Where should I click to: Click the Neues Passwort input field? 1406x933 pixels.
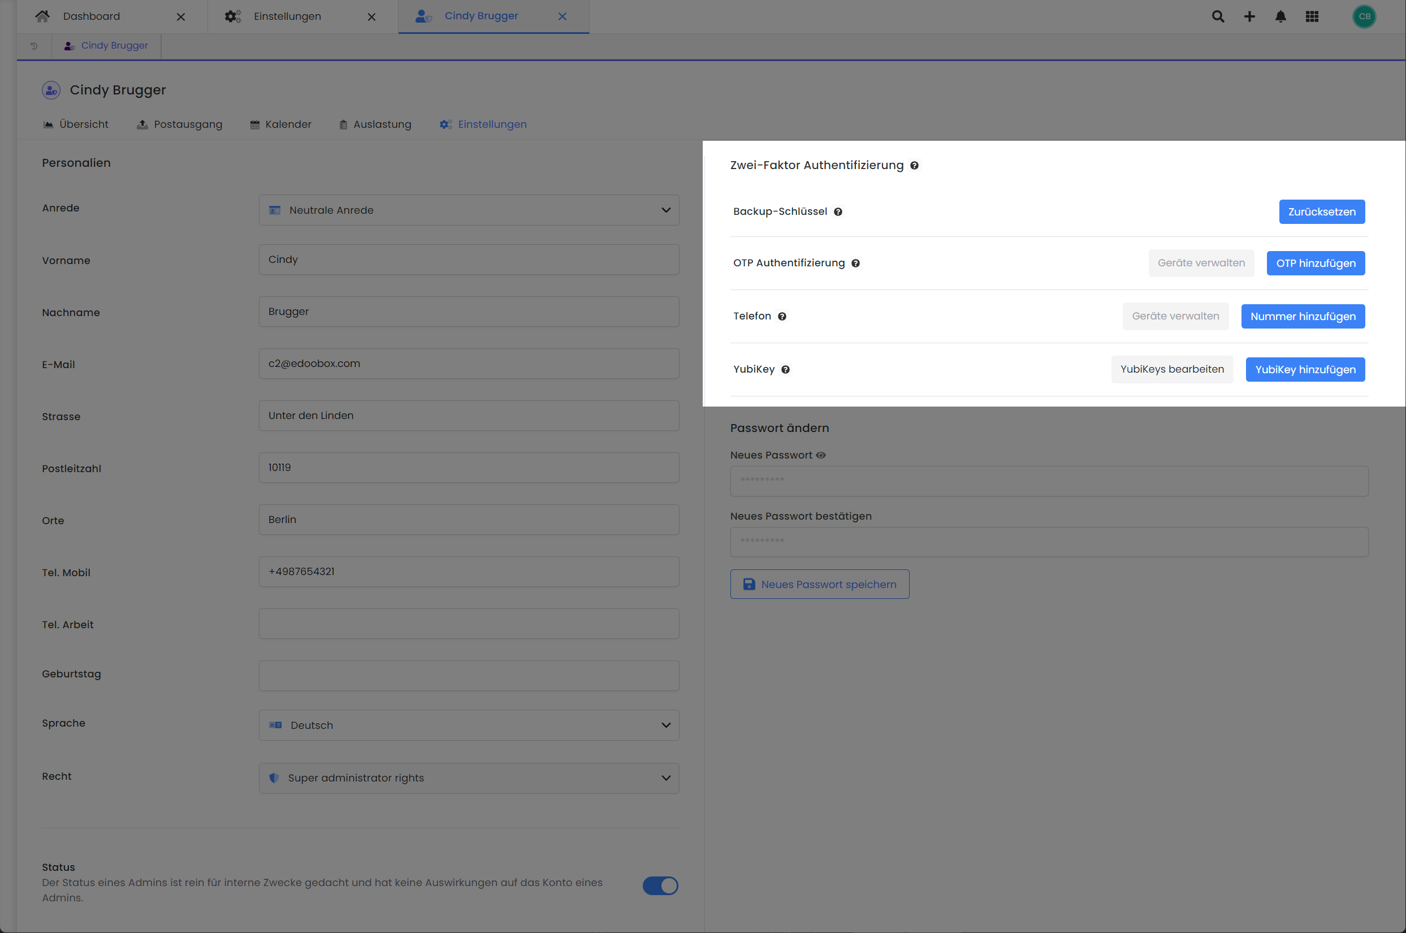[x=1049, y=480]
